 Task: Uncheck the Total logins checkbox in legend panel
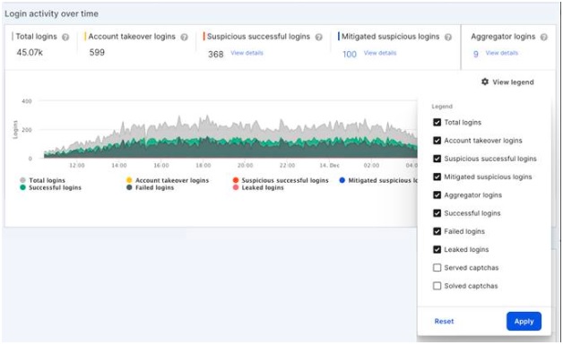click(x=437, y=123)
